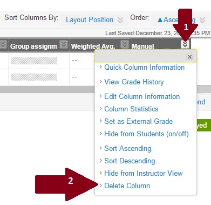Open Group assignm column options chevron
This screenshot has height=205, width=211.
(64, 44)
